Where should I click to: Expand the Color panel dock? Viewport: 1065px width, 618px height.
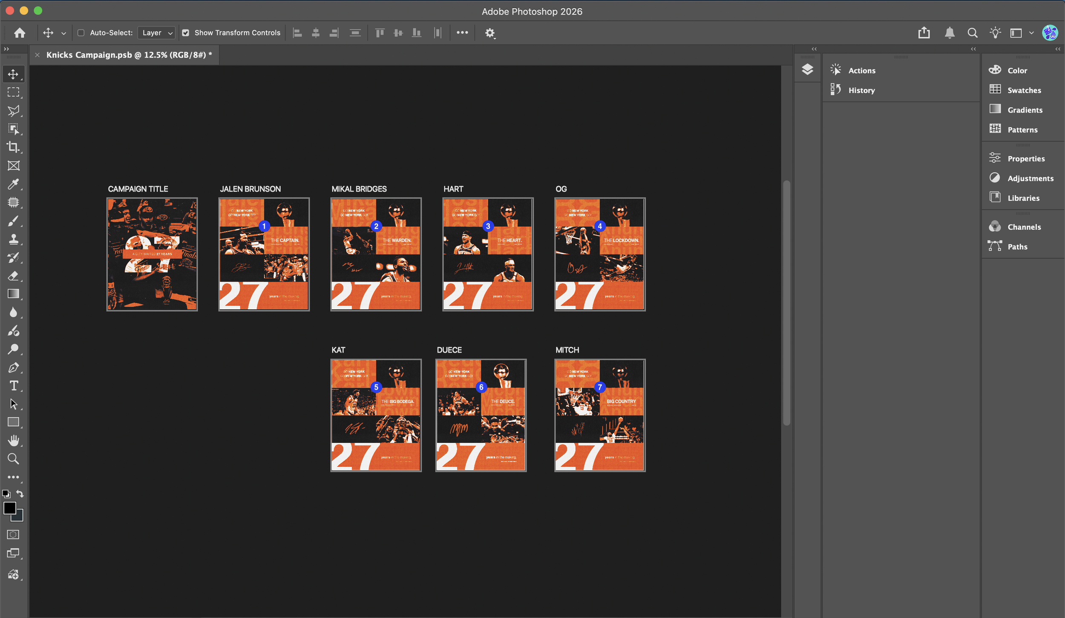click(x=1058, y=49)
